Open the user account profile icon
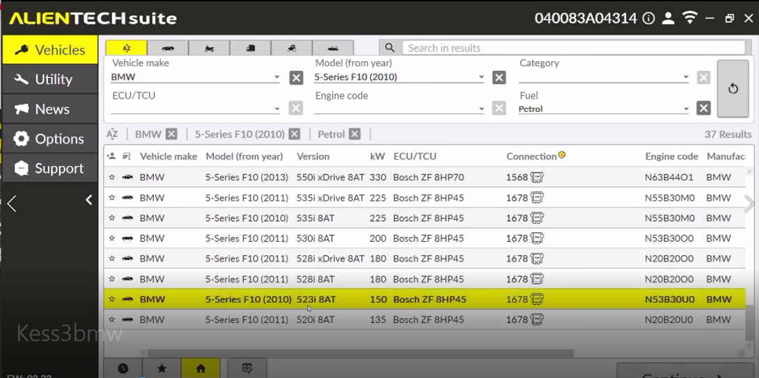This screenshot has height=378, width=759. (x=668, y=19)
